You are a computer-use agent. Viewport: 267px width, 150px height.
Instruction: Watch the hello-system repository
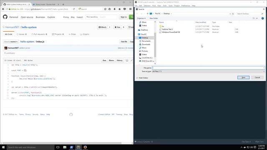point(103,27)
